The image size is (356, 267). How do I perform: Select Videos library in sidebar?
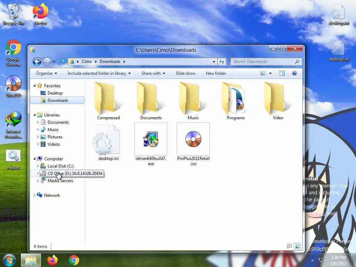54,144
